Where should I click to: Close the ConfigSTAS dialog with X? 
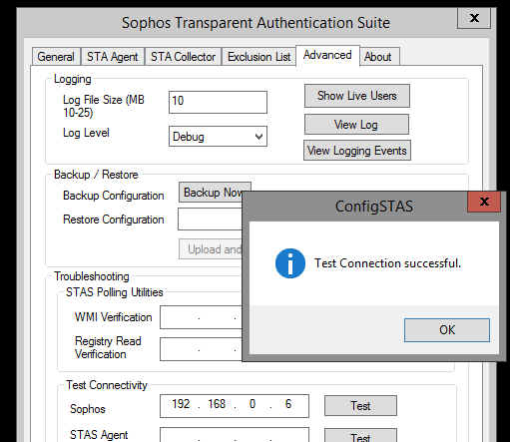pyautogui.click(x=484, y=202)
